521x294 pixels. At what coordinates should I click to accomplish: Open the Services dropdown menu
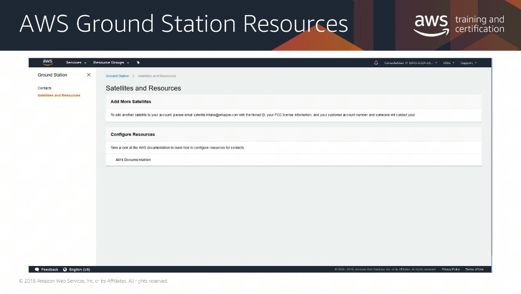(76, 62)
